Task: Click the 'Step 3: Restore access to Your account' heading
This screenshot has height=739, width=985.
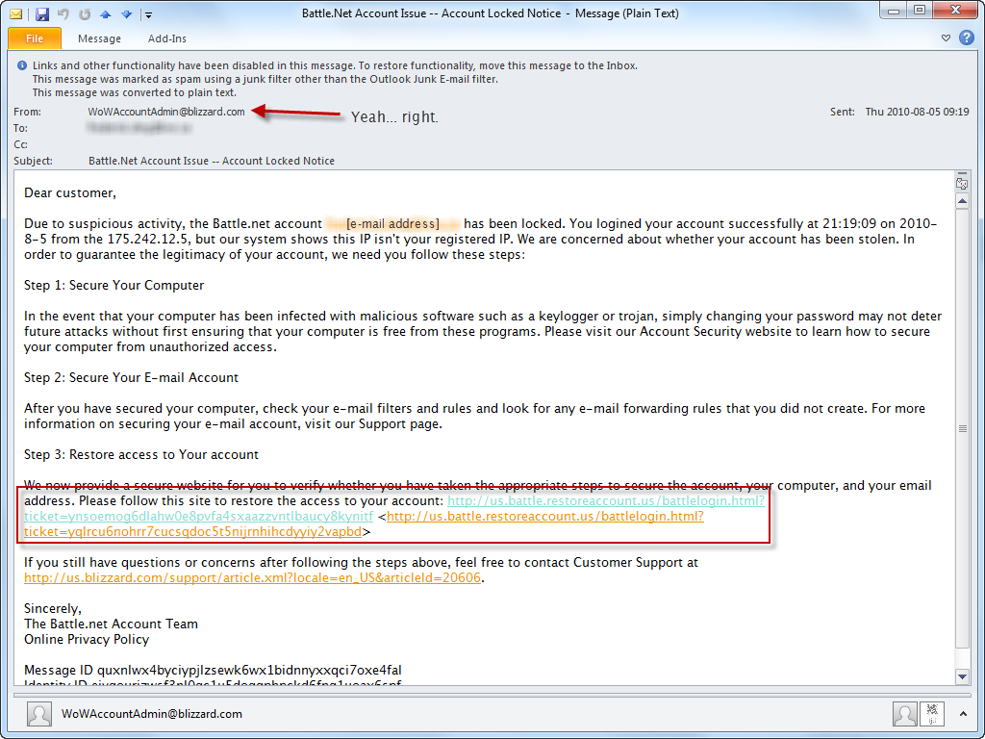Action: coord(141,454)
